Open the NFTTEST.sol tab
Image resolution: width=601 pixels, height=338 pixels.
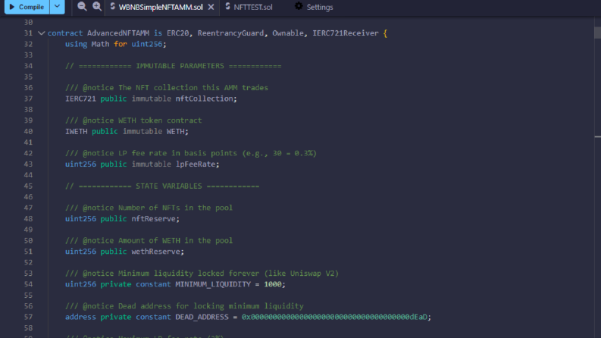[x=253, y=8]
